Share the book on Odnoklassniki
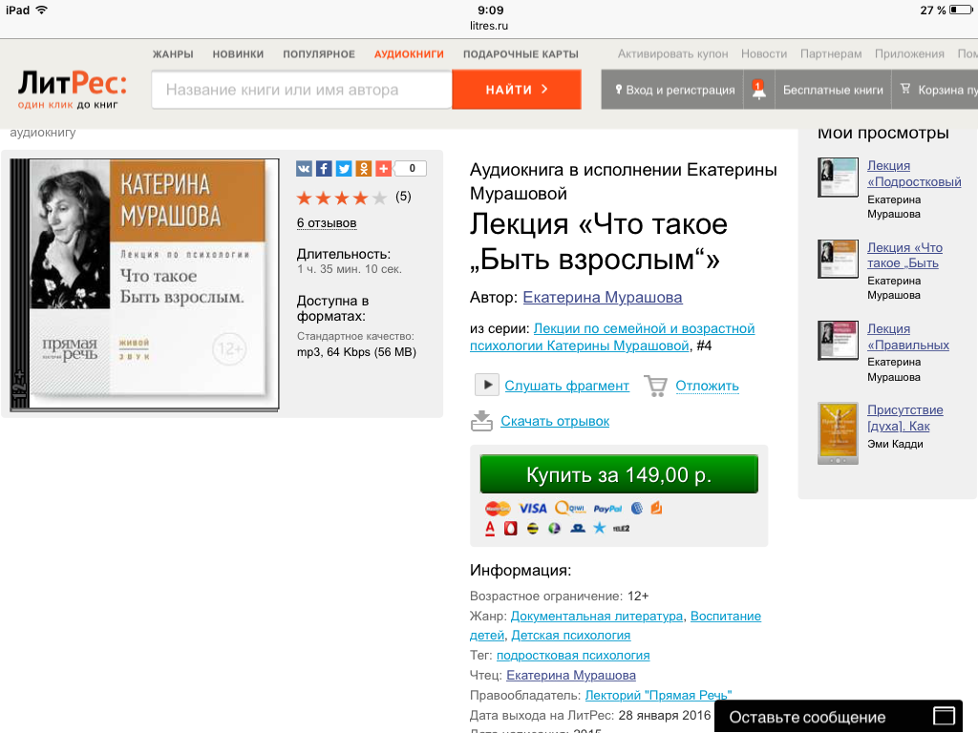Viewport: 978px width, 733px height. (x=364, y=168)
